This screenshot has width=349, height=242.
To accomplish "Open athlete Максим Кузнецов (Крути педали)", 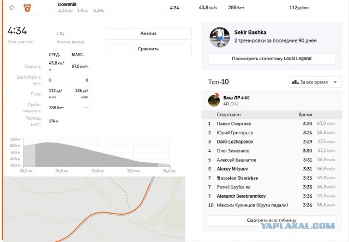I will (252, 205).
